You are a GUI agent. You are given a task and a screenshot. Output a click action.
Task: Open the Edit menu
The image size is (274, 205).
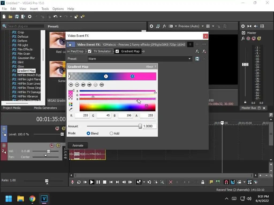pos(13,9)
